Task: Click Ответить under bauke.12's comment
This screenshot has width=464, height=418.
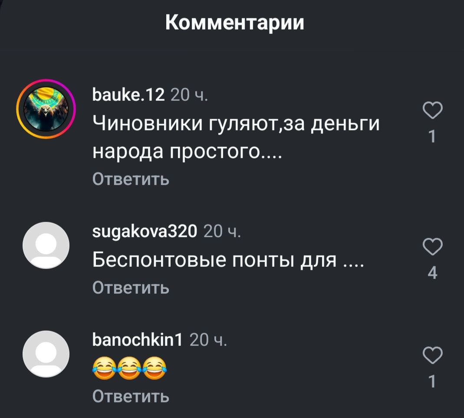Action: click(x=131, y=179)
